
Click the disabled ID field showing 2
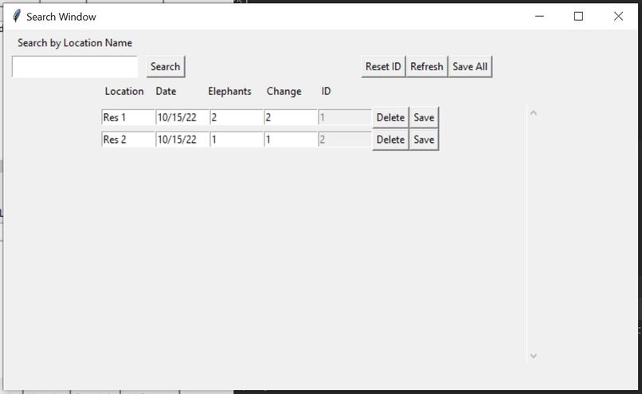[x=345, y=140]
